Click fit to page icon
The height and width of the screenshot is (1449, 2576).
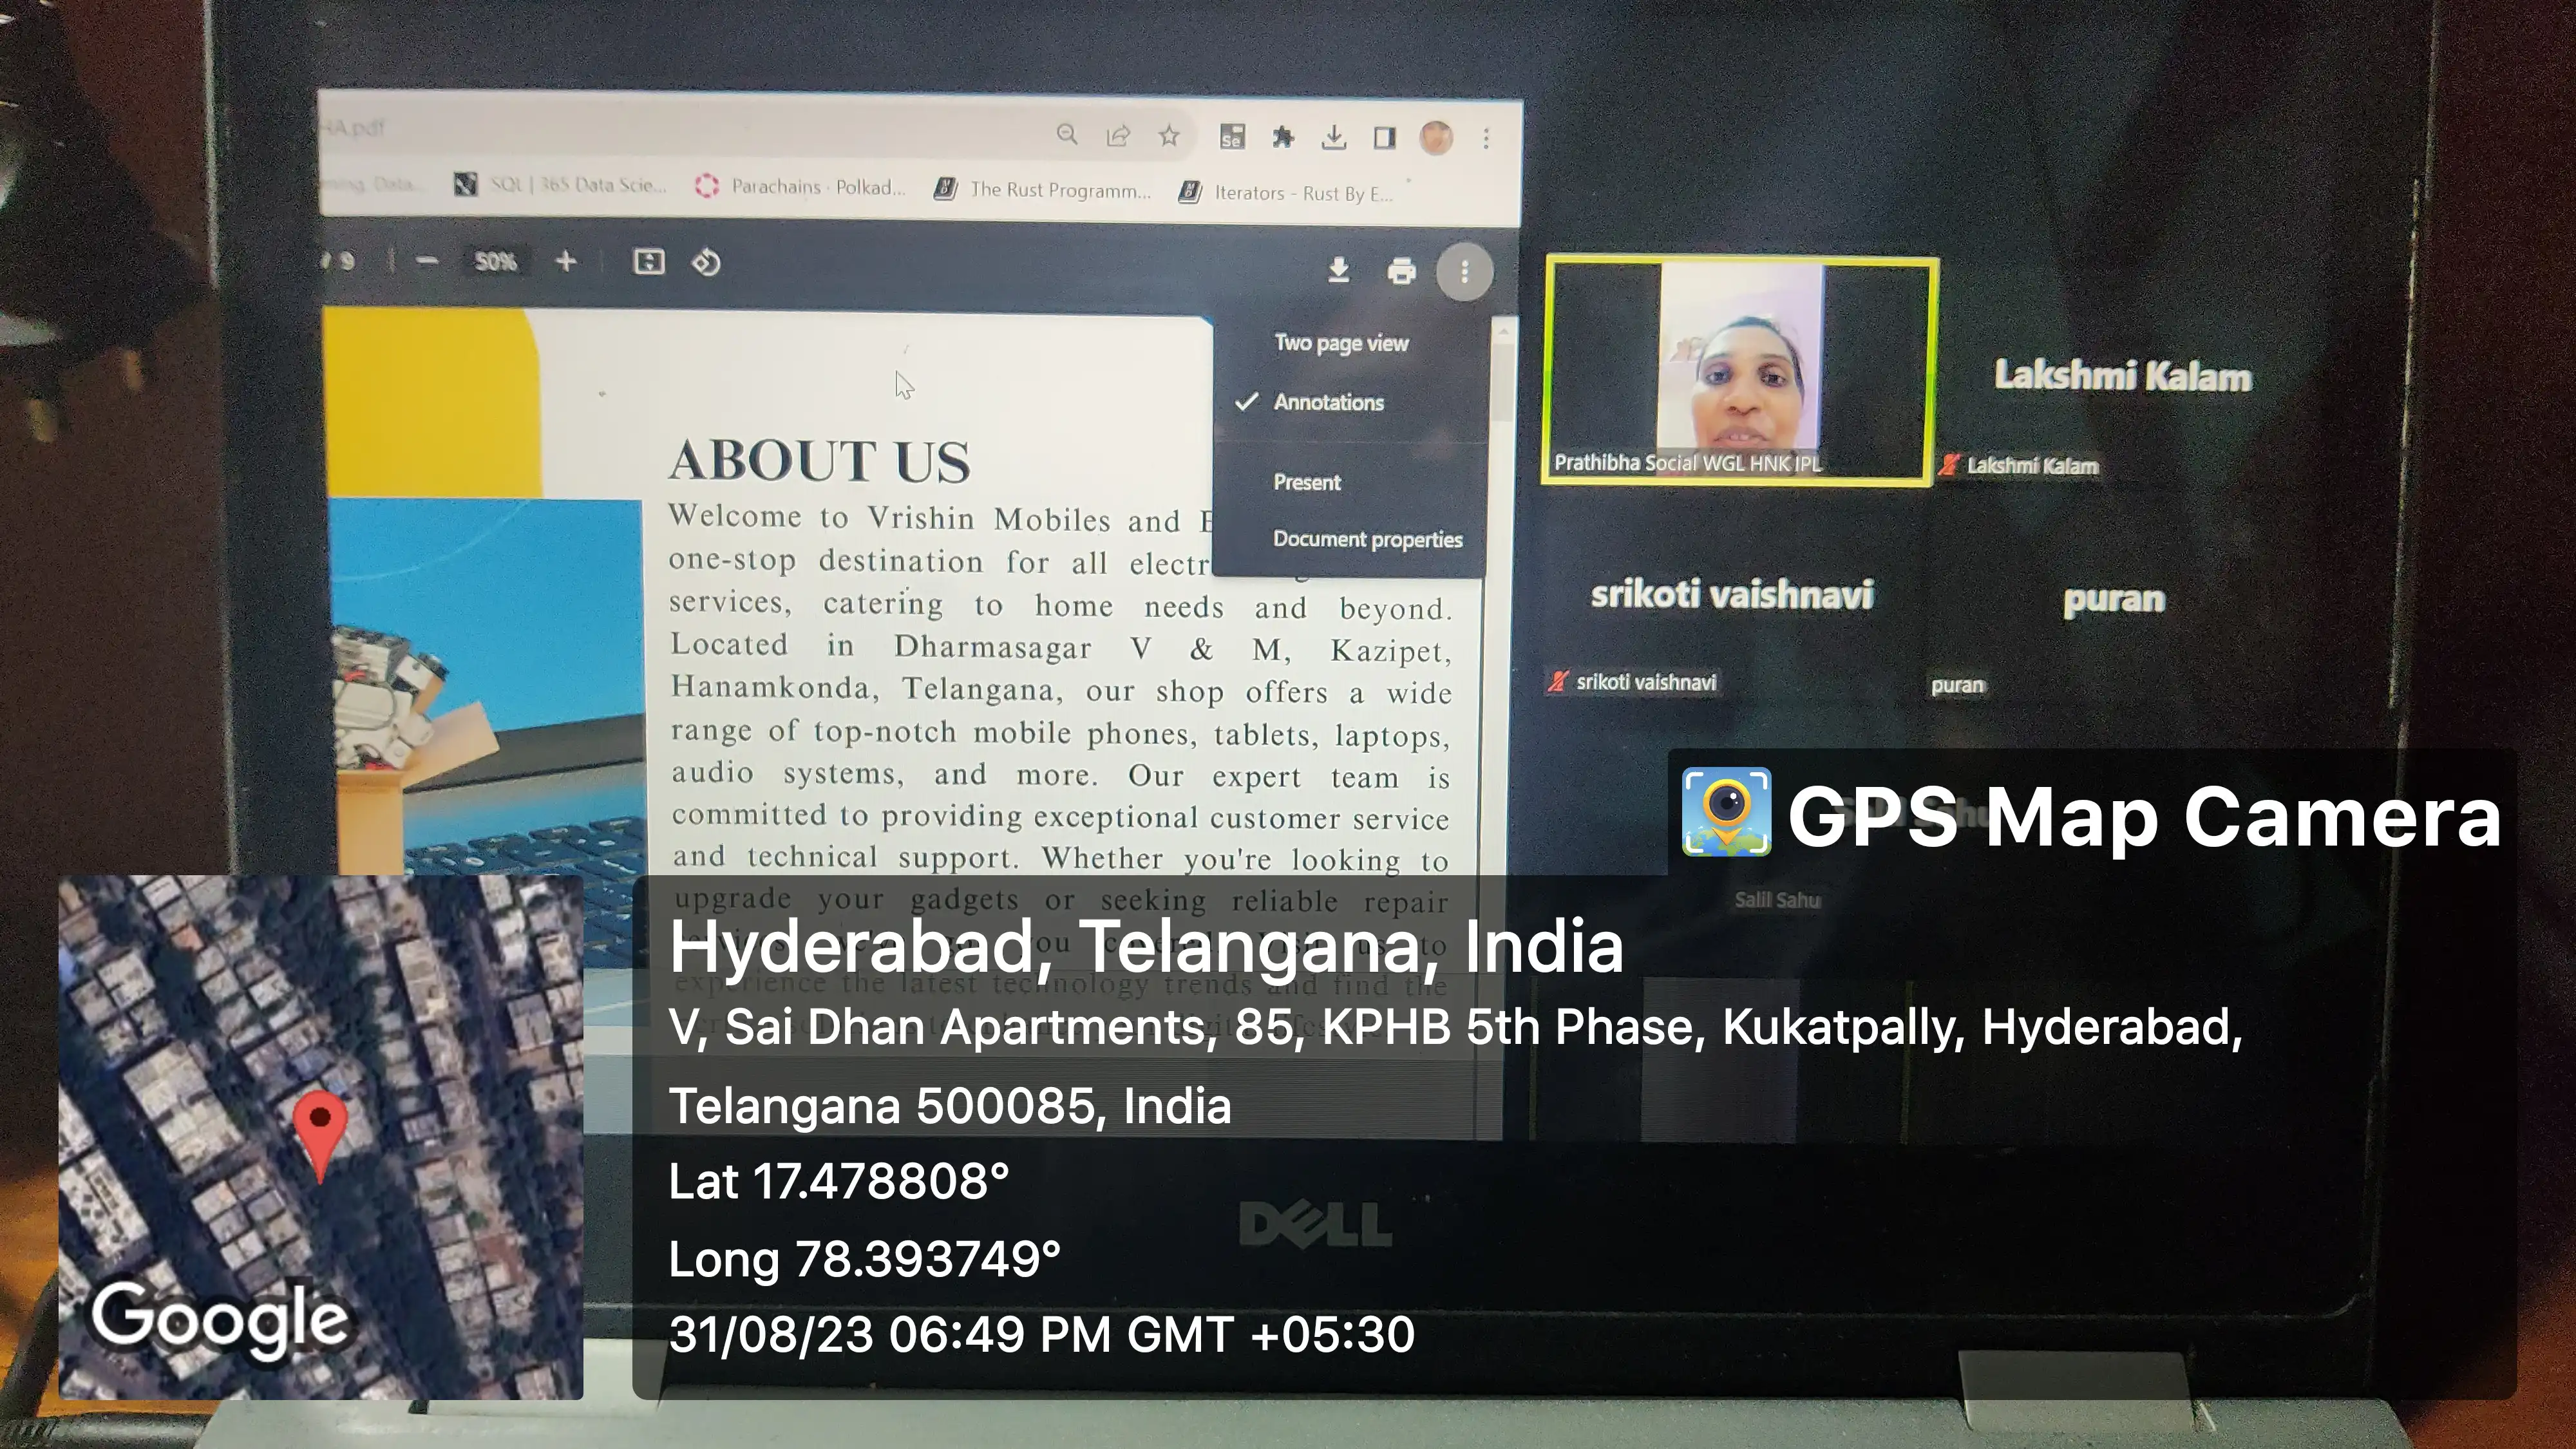click(x=649, y=262)
